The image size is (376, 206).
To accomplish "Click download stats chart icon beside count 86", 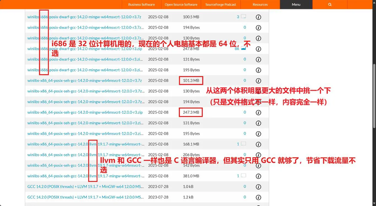I will point(243,48).
